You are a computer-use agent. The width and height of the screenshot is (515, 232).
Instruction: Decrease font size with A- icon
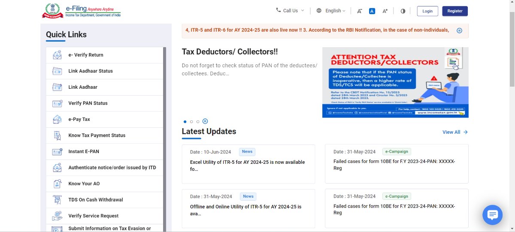[x=359, y=11]
